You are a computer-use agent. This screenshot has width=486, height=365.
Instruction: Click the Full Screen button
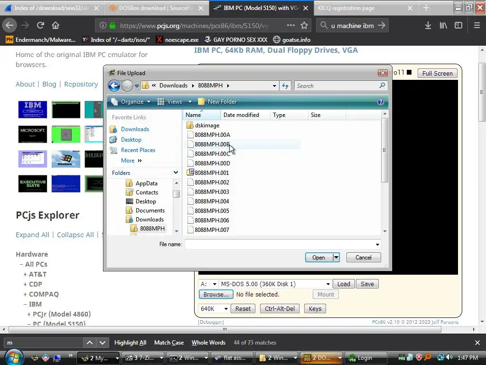[437, 73]
